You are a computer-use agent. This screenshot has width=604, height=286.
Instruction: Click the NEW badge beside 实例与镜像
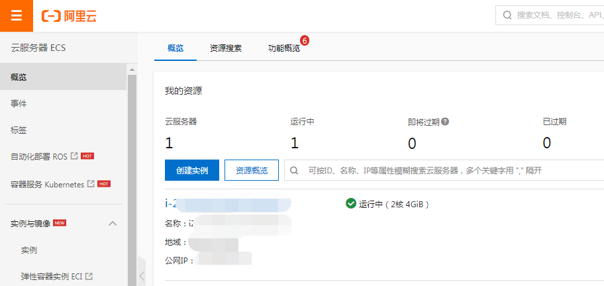pos(60,223)
